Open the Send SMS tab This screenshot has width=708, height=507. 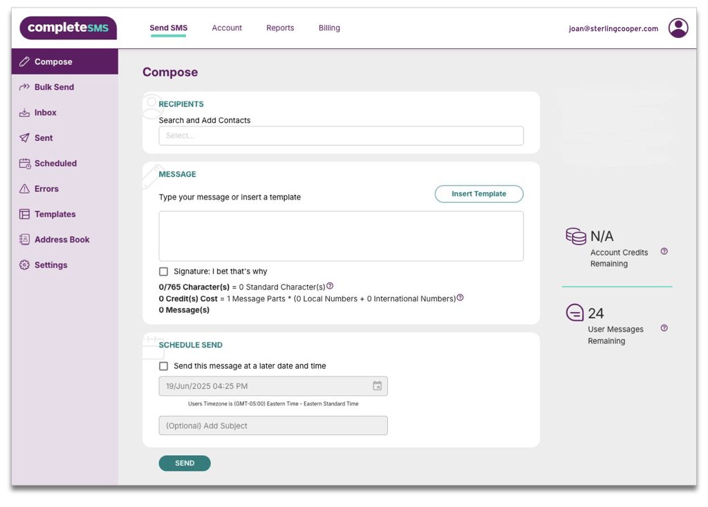(169, 28)
